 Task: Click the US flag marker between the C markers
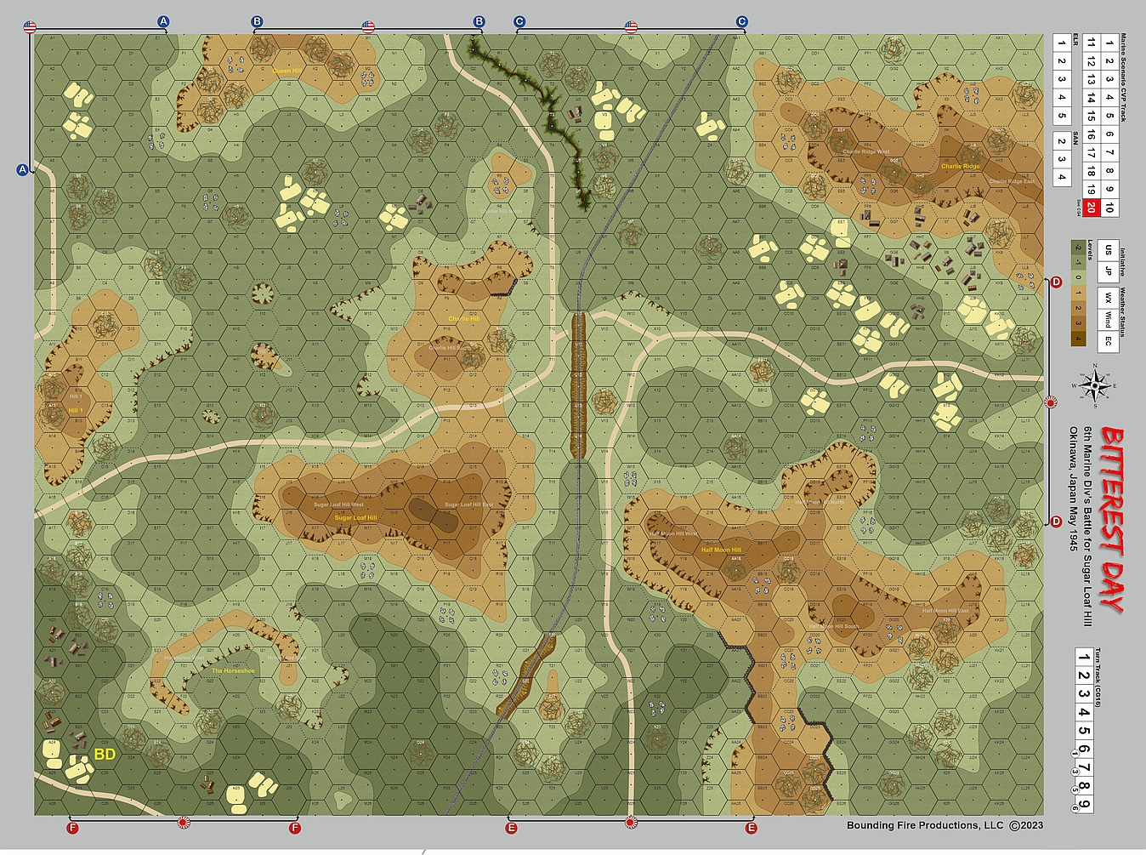click(x=631, y=27)
